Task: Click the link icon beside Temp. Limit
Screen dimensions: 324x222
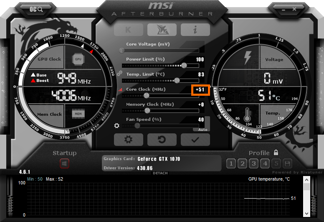Action: (119, 73)
